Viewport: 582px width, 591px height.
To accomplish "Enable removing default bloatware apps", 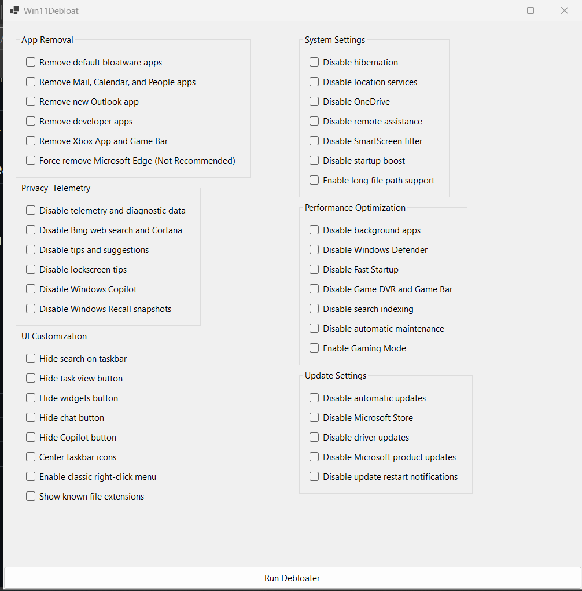I will [x=30, y=62].
